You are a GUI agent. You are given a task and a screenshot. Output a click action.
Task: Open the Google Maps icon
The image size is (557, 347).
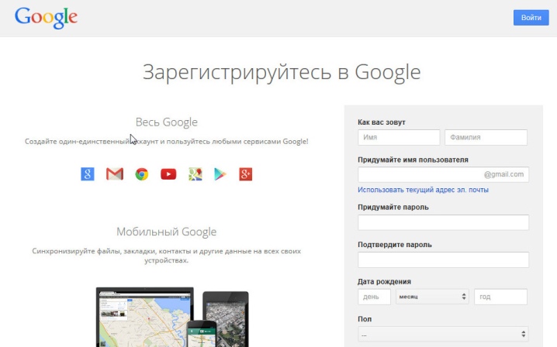coord(195,174)
